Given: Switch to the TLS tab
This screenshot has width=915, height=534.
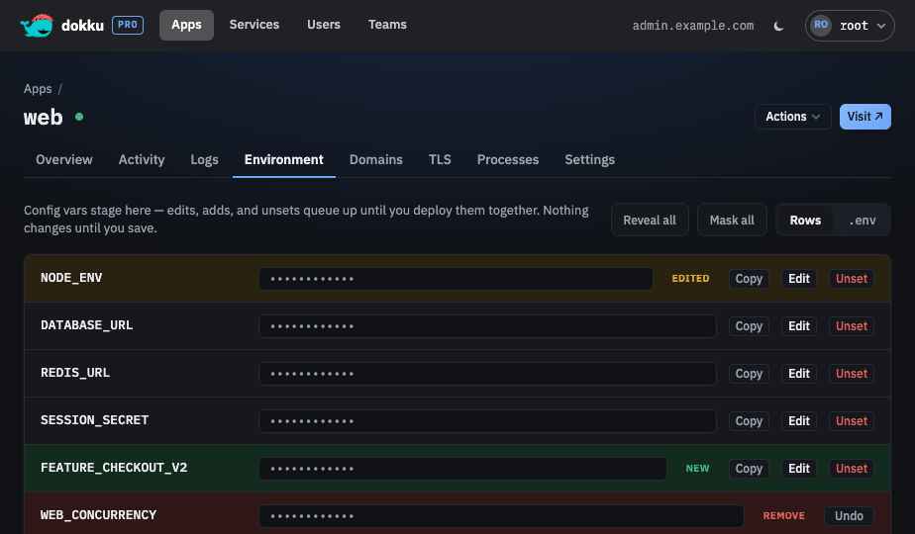Looking at the screenshot, I should (x=440, y=160).
